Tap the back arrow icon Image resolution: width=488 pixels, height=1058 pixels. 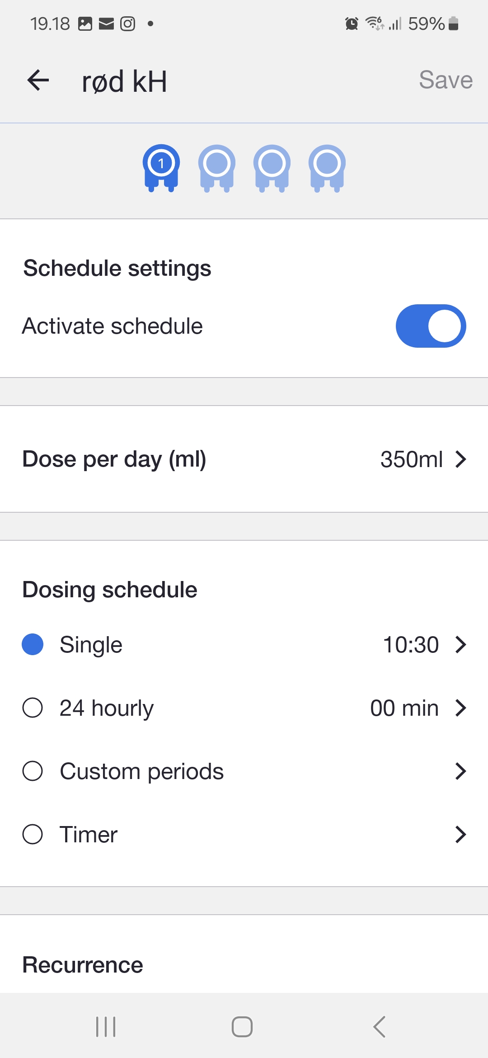click(38, 80)
